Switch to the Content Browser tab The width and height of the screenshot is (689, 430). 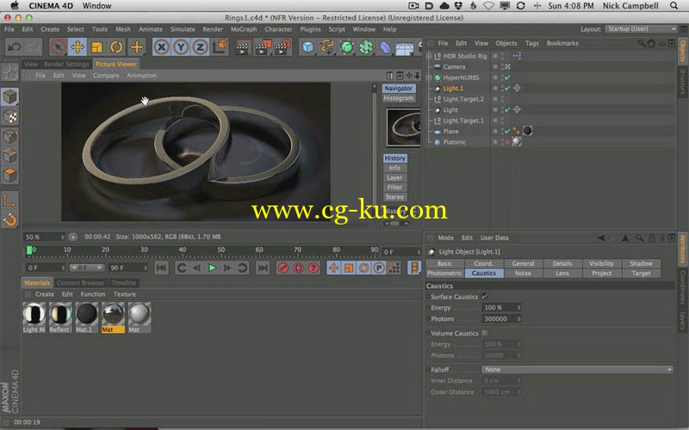[x=80, y=283]
